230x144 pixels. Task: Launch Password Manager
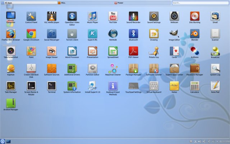tap(195, 68)
